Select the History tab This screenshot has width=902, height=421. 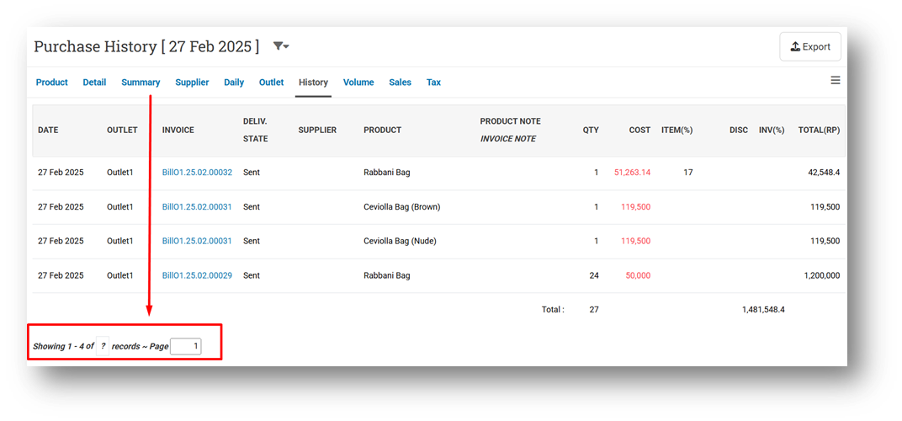click(x=313, y=83)
